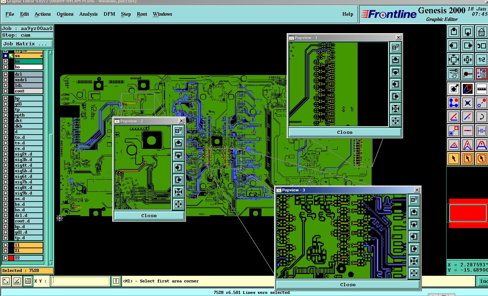Click the layer list scroll-up arrow

point(51,52)
